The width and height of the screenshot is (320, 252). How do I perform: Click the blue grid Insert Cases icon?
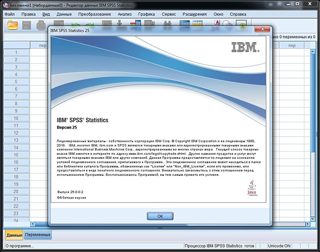tap(185, 23)
